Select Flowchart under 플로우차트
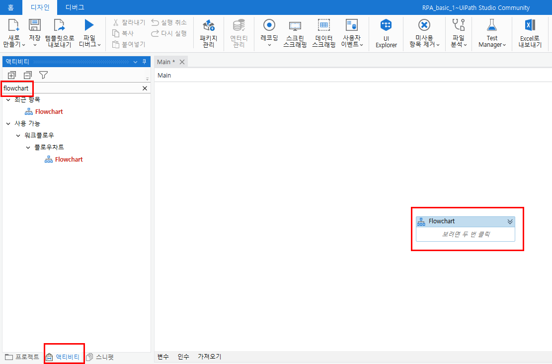 [64, 160]
